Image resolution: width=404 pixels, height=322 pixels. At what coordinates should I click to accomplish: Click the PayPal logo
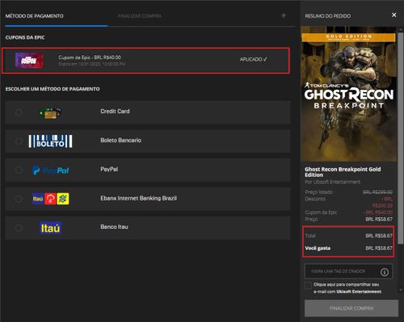point(51,171)
